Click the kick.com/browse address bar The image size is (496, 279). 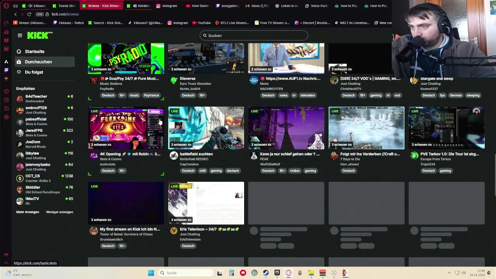[65, 14]
